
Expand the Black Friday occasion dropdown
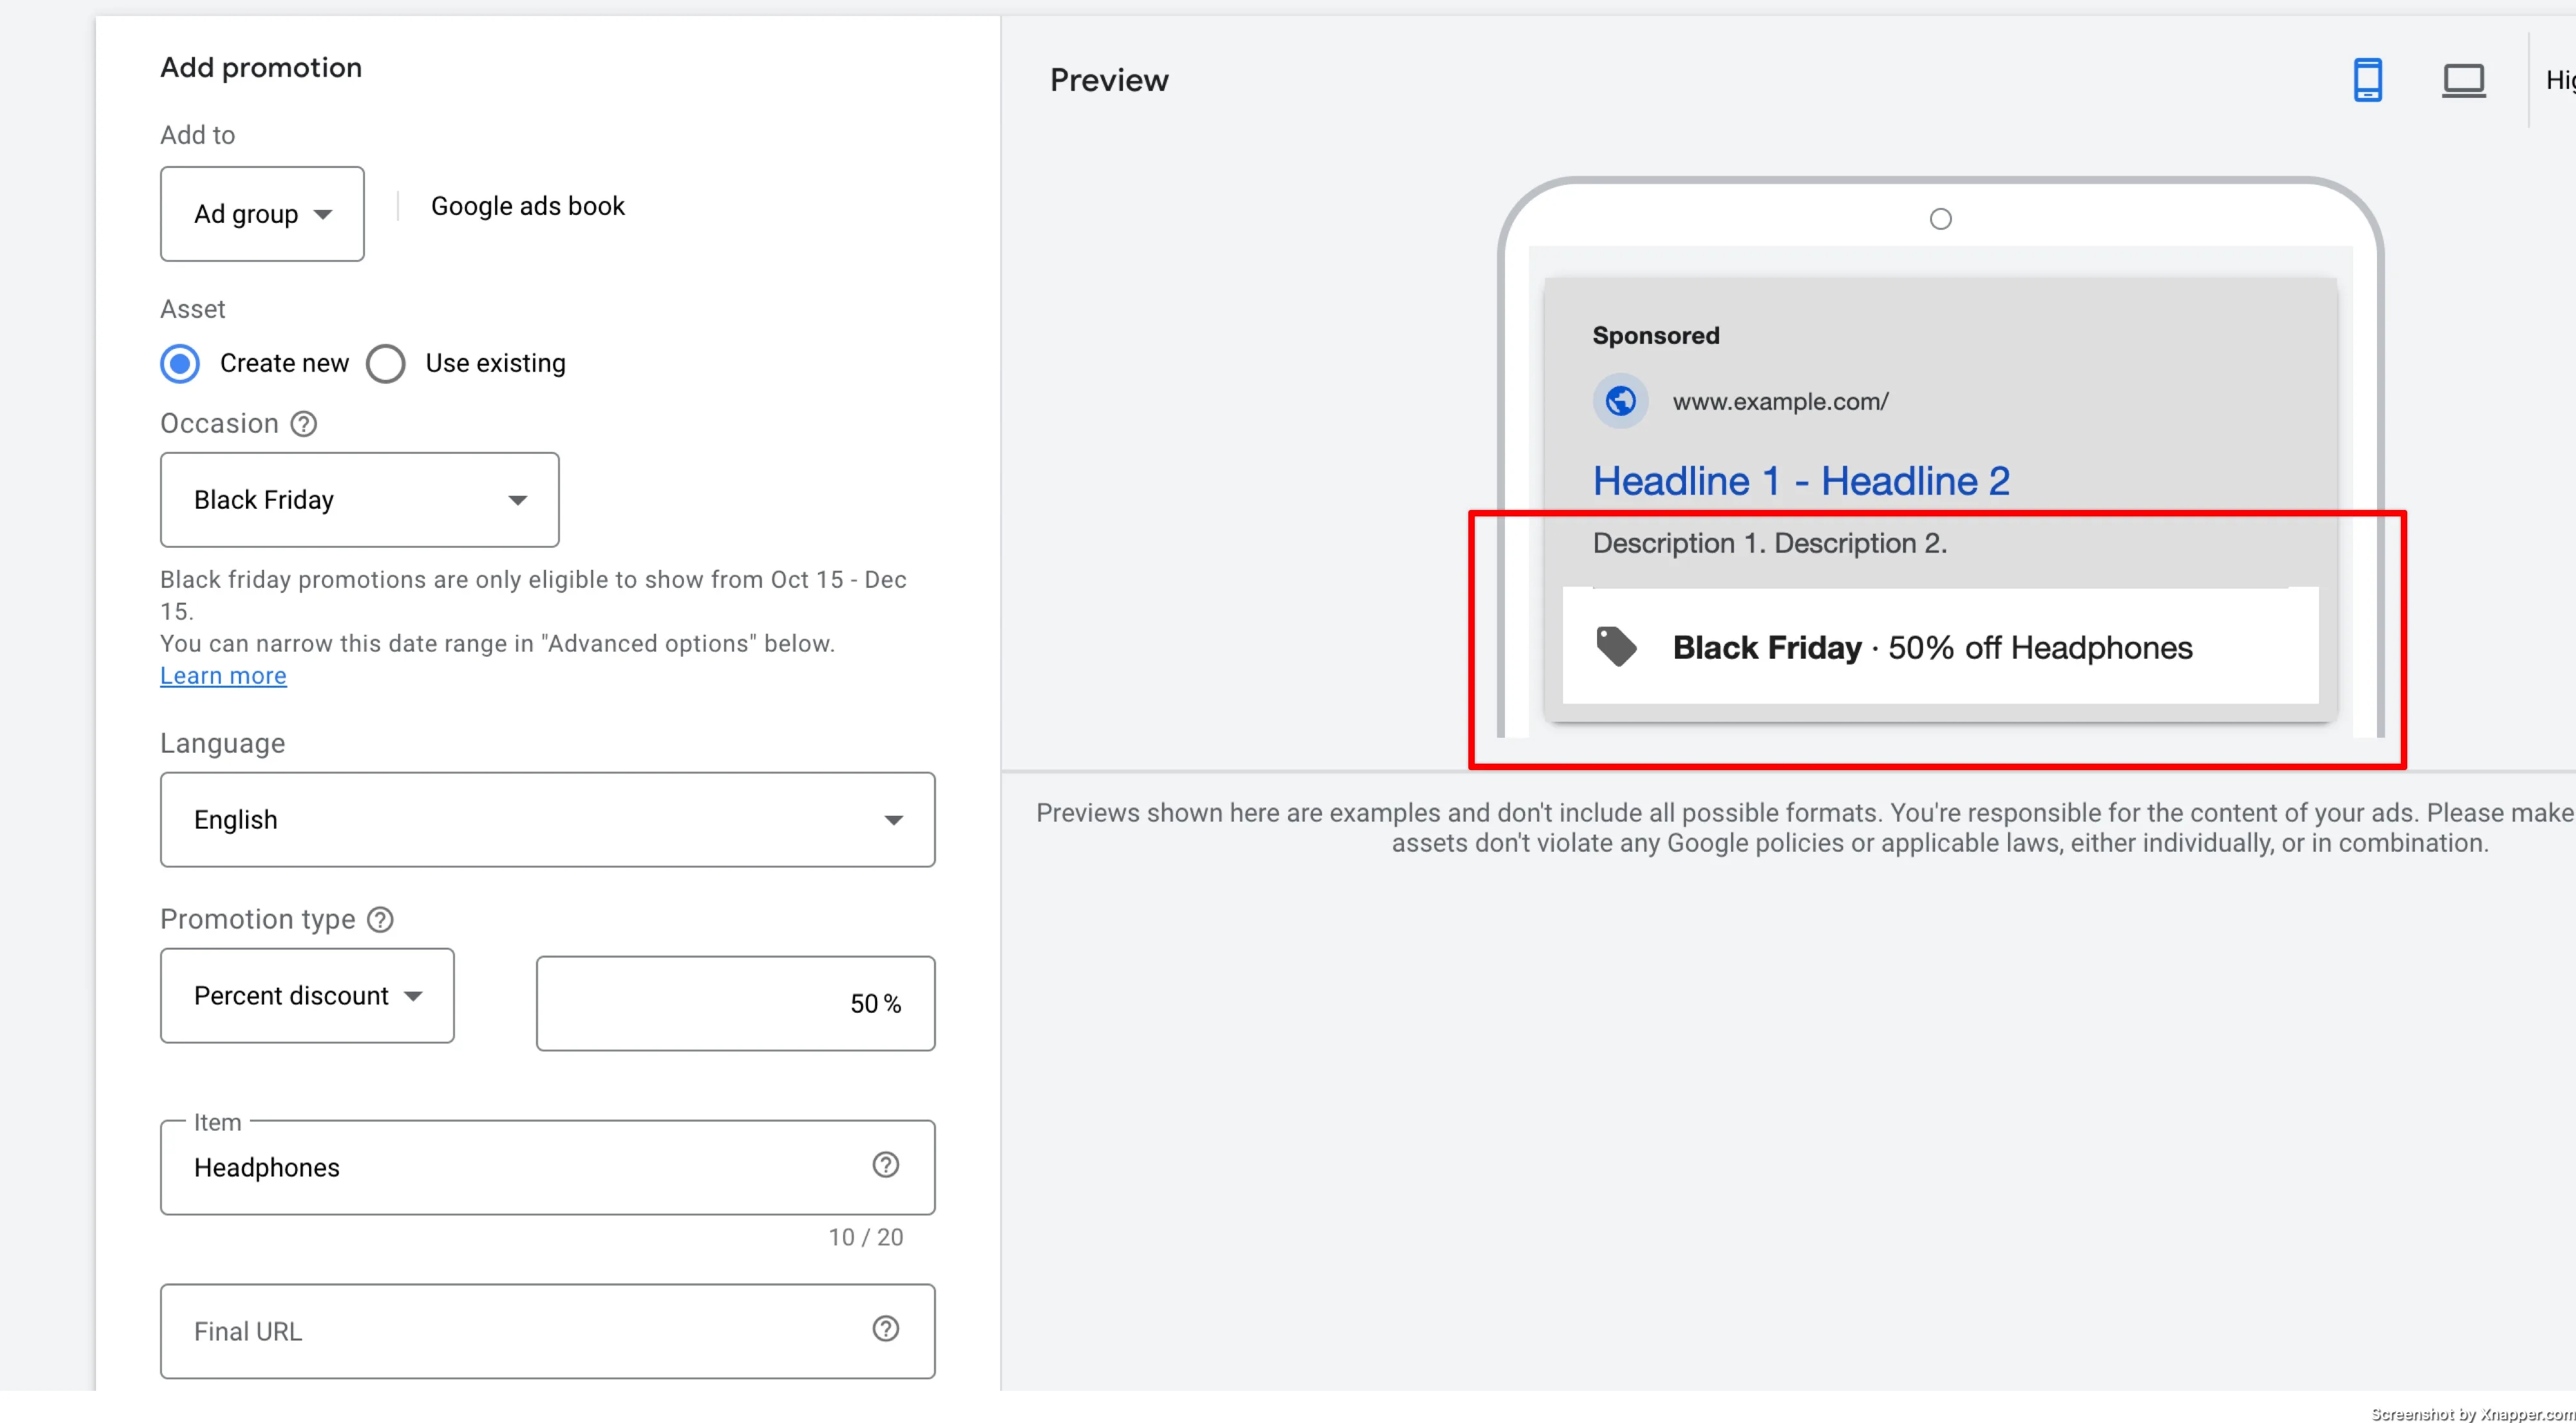[359, 500]
